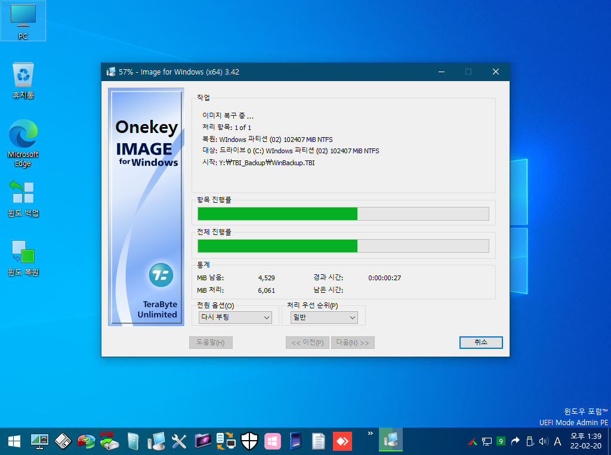Click the disabled 도움말(H) help button
The image size is (611, 455).
pyautogui.click(x=211, y=342)
